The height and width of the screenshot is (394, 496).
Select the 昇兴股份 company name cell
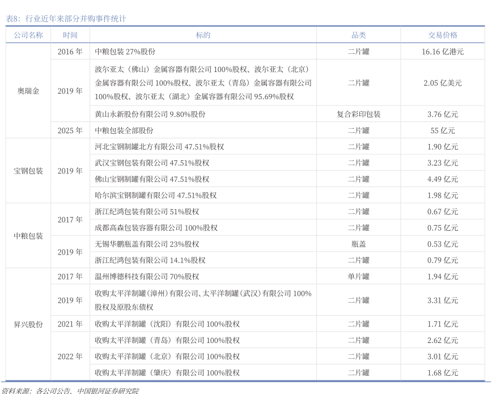pos(28,324)
